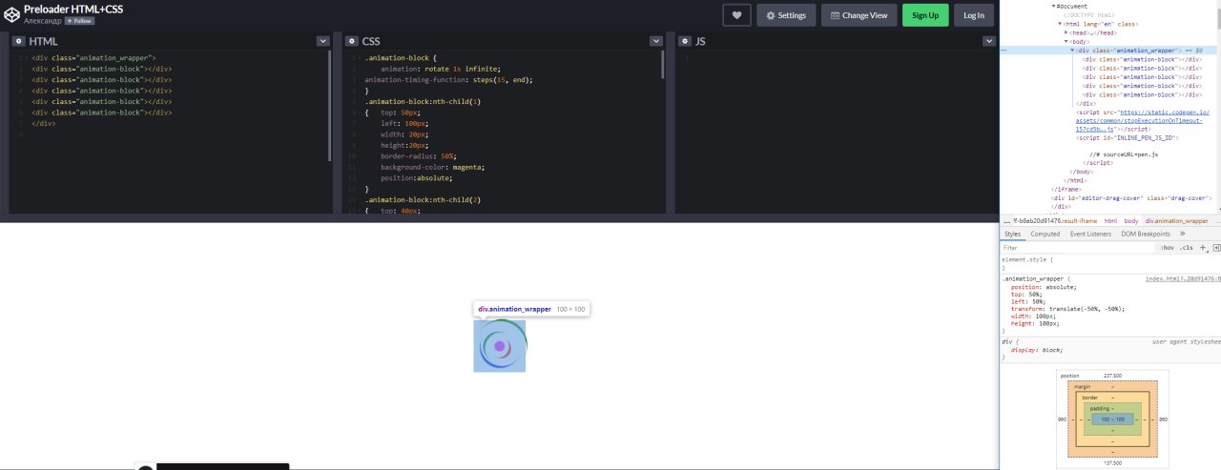The width and height of the screenshot is (1221, 470).
Task: Click the green Sign Up button
Action: 925,15
